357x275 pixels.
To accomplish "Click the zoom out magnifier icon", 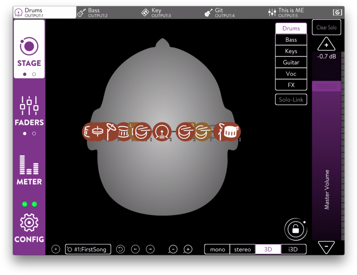I will (x=173, y=249).
